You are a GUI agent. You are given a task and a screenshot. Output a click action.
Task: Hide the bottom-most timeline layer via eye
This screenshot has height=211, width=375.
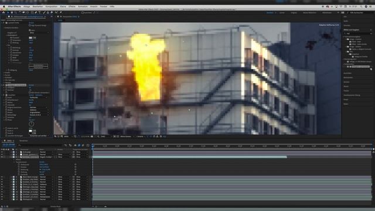(x=2, y=199)
